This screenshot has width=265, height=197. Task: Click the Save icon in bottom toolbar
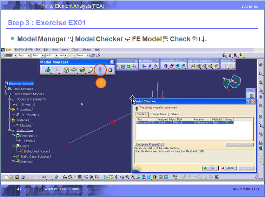(x=17, y=177)
